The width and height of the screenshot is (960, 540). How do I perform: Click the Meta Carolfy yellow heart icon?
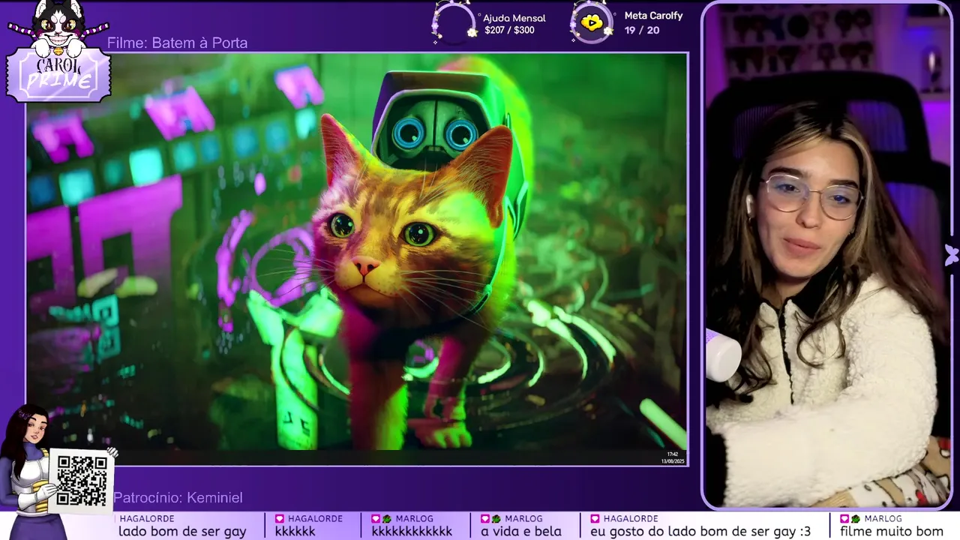coord(592,22)
